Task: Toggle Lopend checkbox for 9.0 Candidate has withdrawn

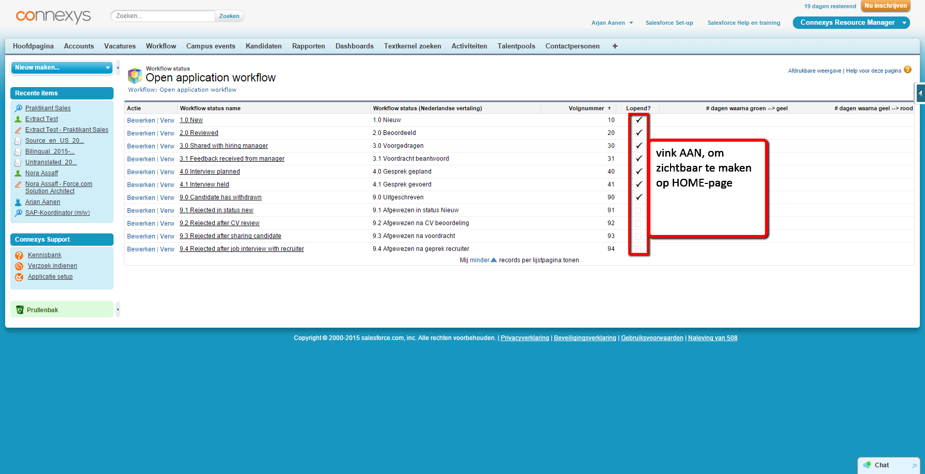Action: coord(639,197)
